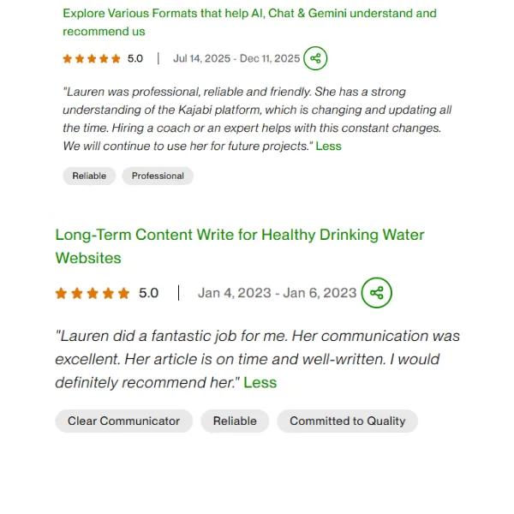Click star rating of drinking water review
Screen dimensions: 514x514
93,293
